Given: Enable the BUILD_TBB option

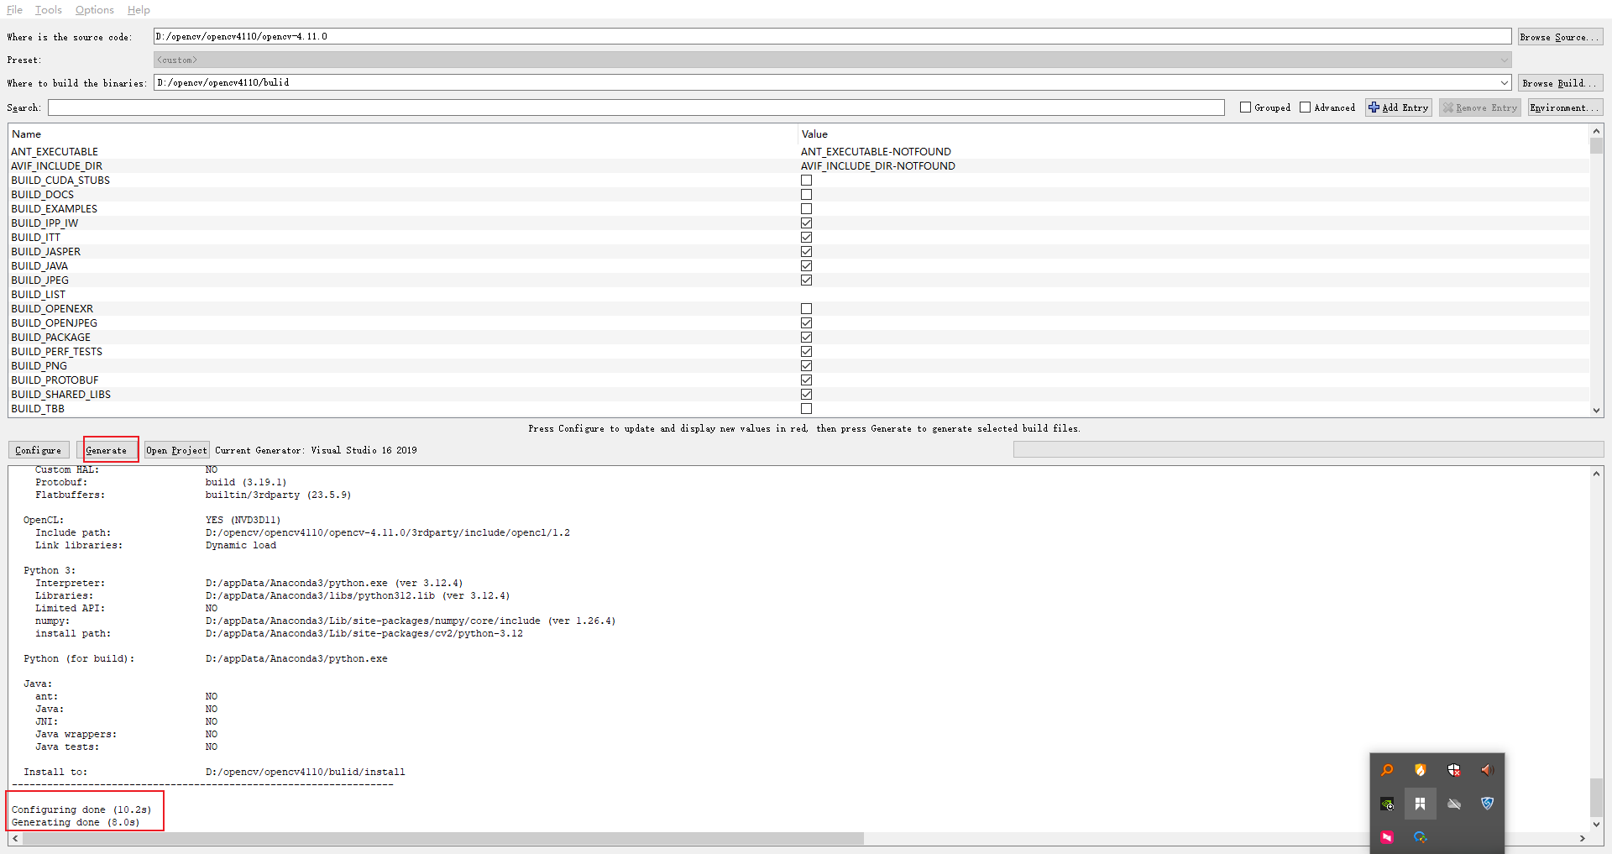Looking at the screenshot, I should pyautogui.click(x=806, y=409).
